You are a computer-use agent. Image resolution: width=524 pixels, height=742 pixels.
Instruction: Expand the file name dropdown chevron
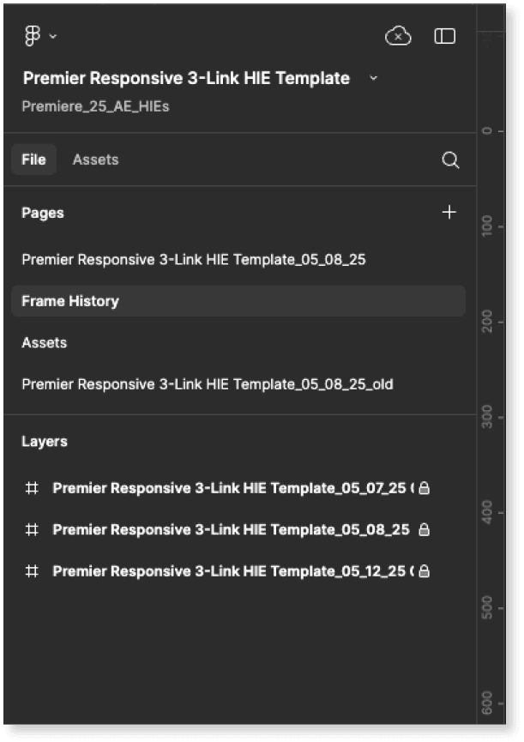click(373, 78)
